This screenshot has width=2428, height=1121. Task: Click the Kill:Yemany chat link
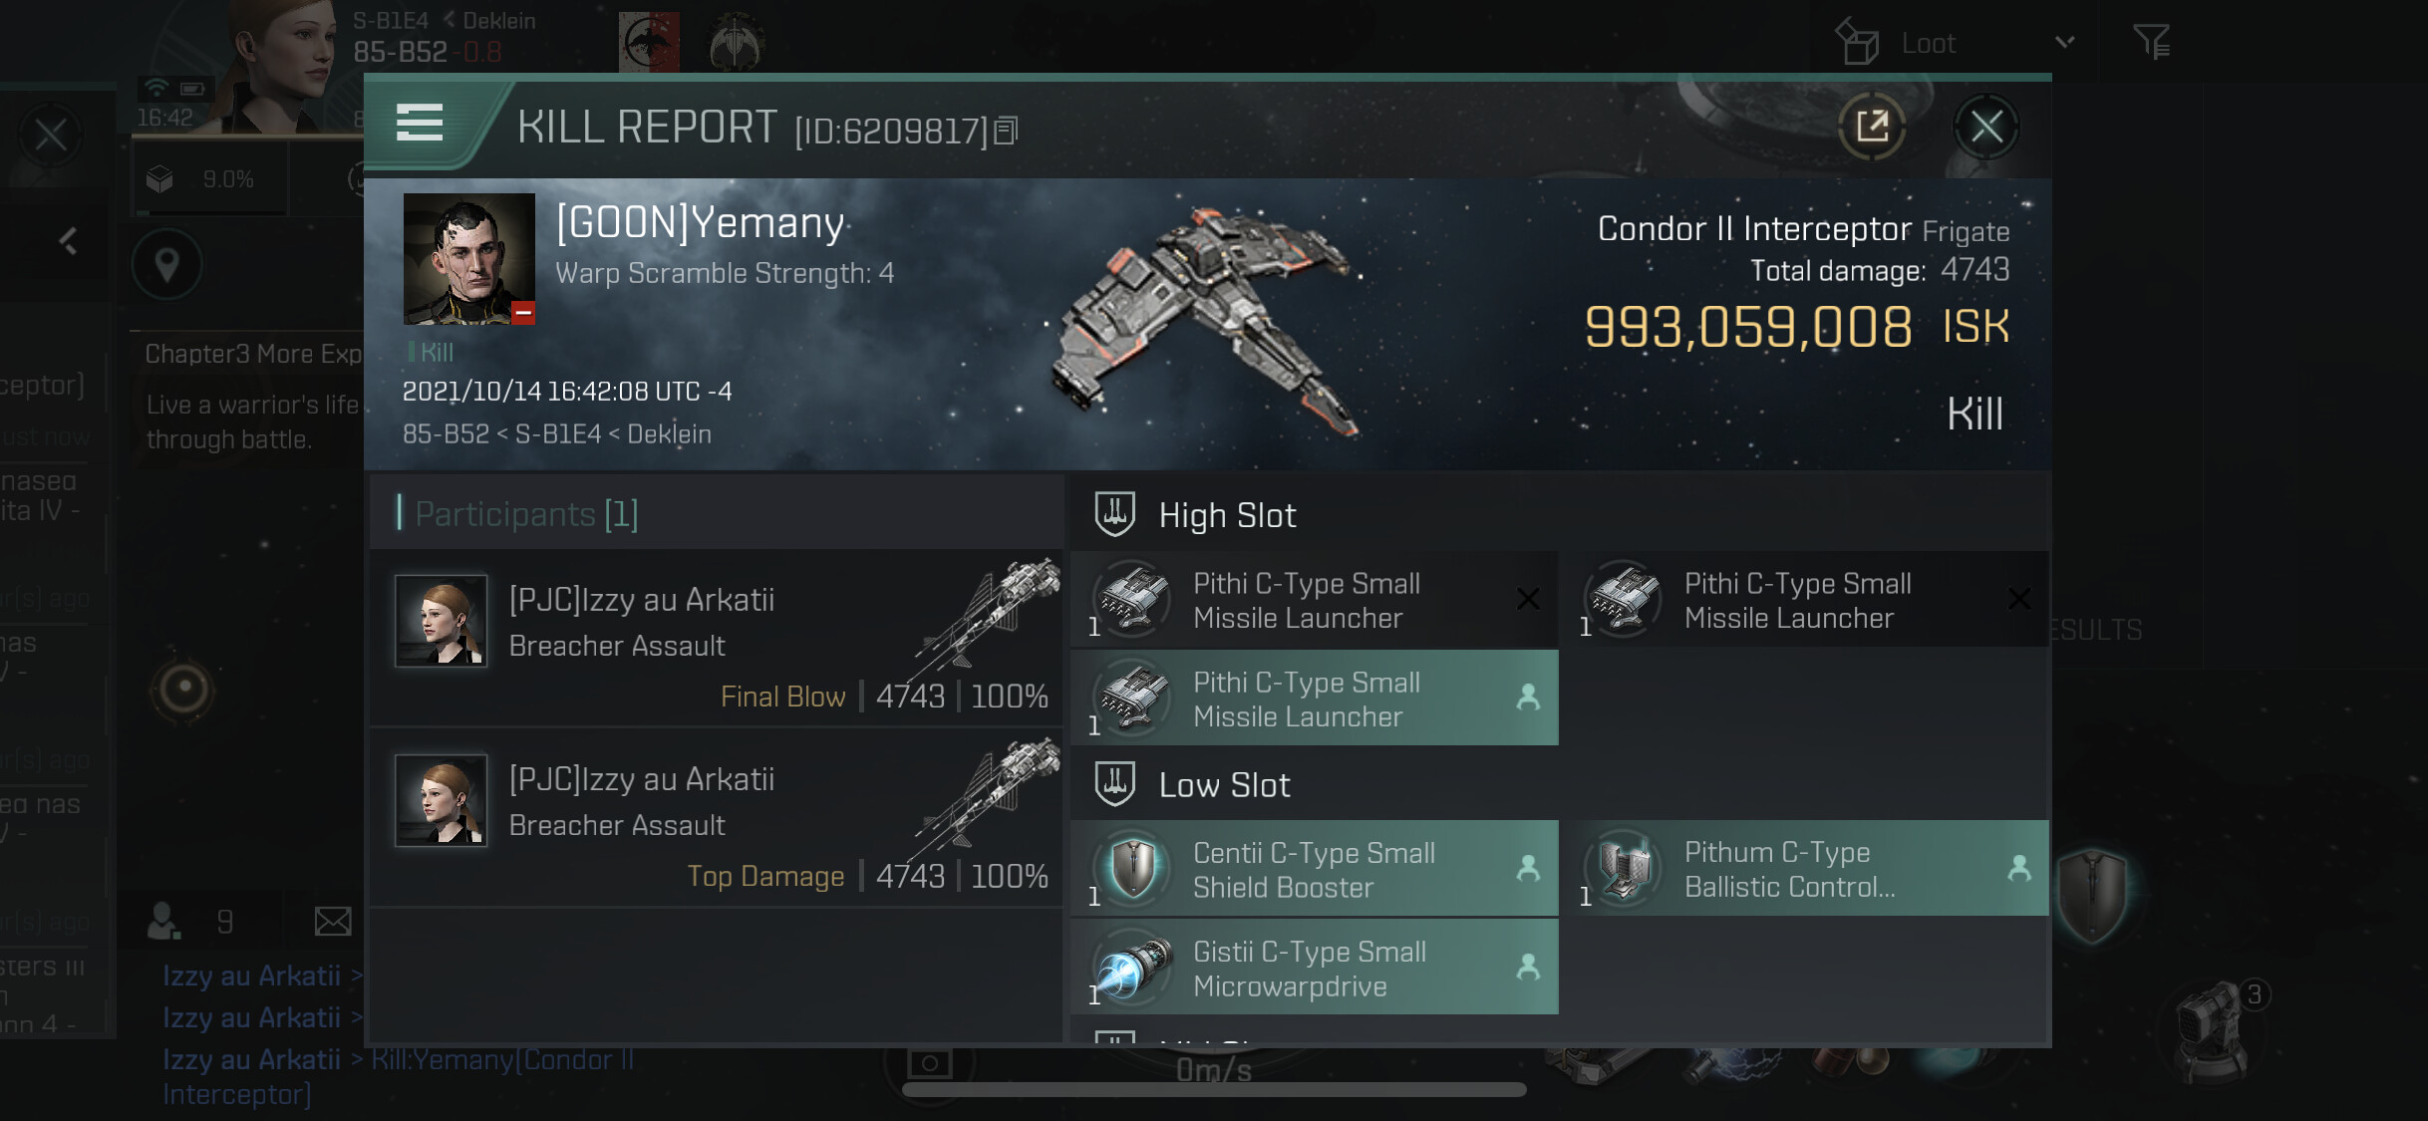click(x=502, y=1059)
